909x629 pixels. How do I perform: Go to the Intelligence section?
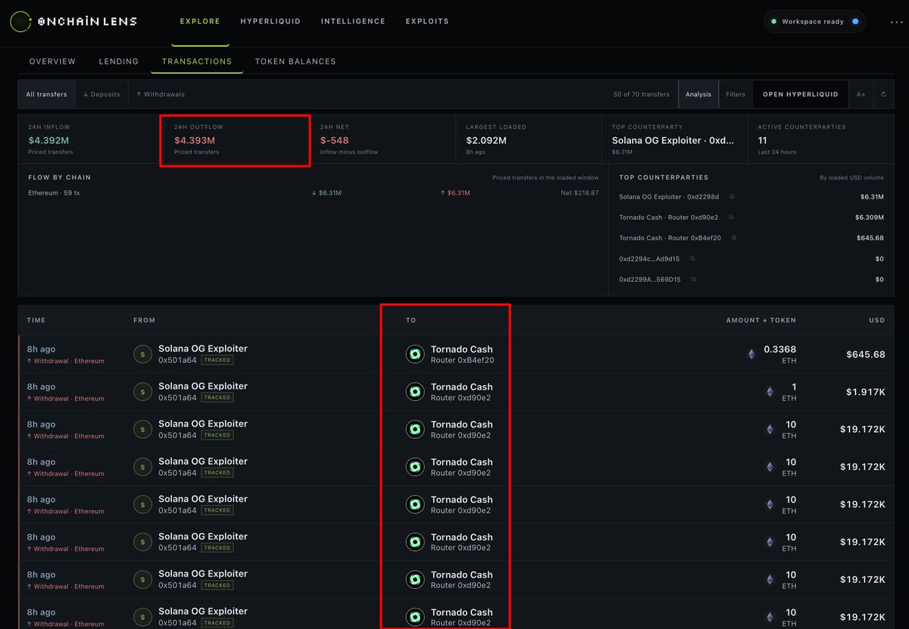353,21
